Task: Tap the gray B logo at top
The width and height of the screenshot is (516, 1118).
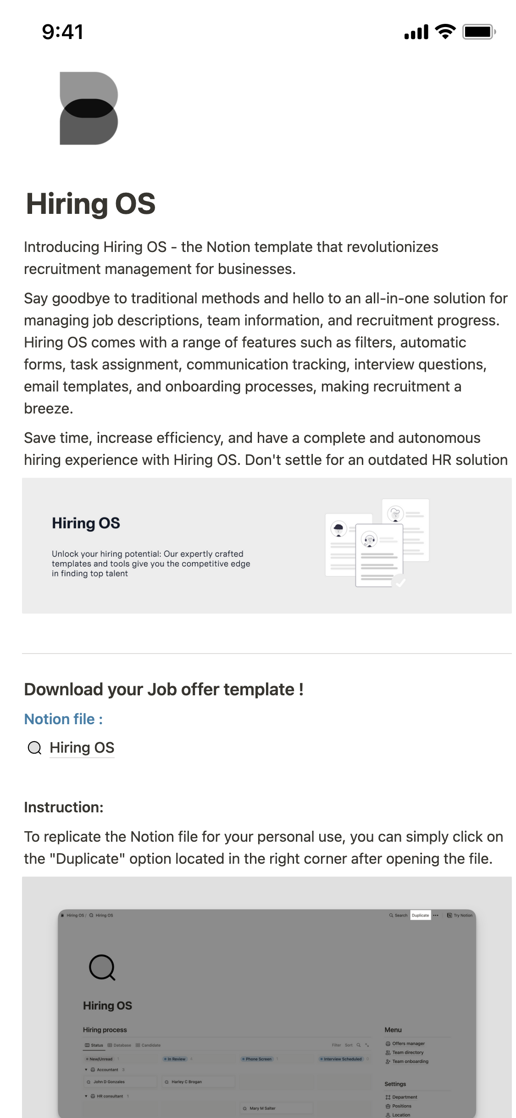Action: tap(89, 108)
